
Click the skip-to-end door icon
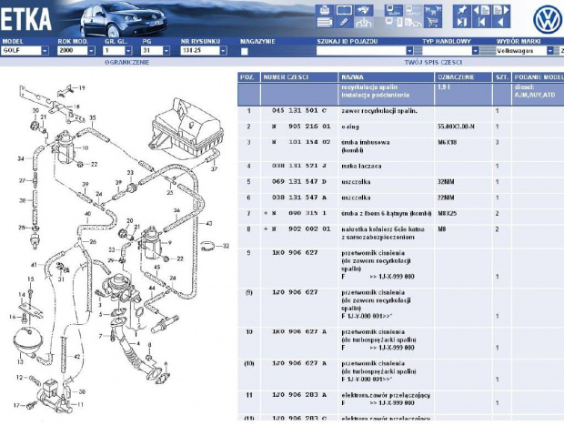[x=462, y=23]
